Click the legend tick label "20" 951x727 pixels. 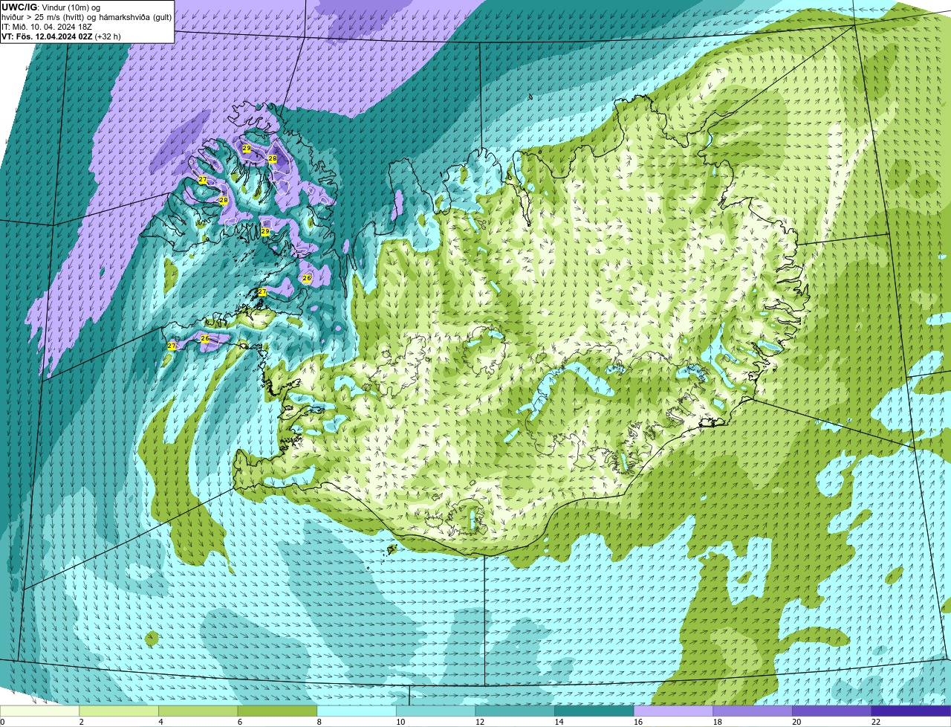tap(796, 722)
